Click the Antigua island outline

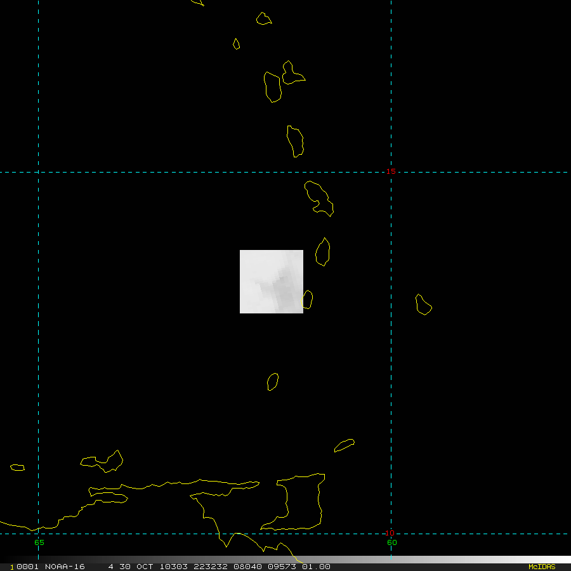pyautogui.click(x=264, y=18)
